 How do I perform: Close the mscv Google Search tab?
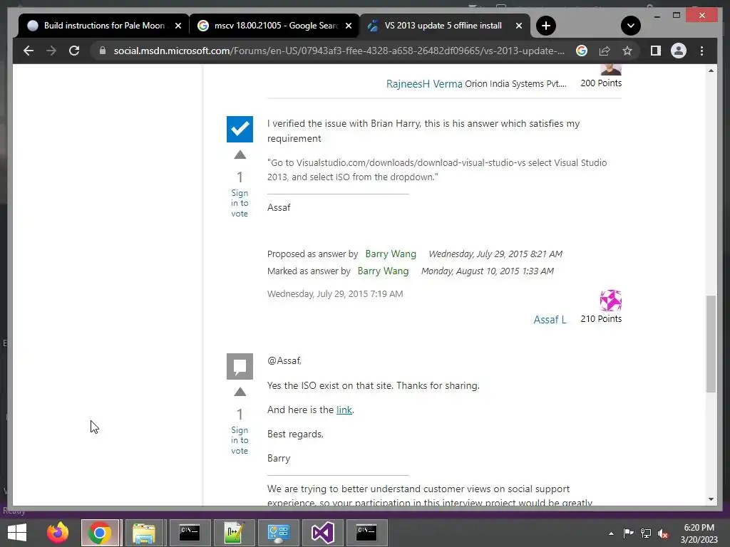click(348, 26)
